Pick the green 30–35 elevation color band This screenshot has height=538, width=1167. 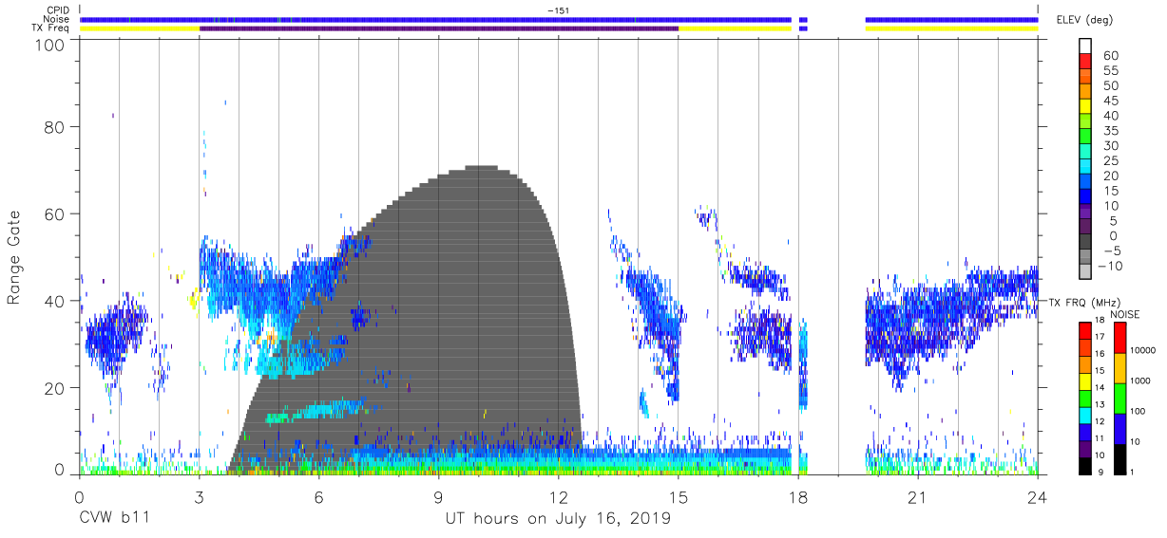point(1085,138)
